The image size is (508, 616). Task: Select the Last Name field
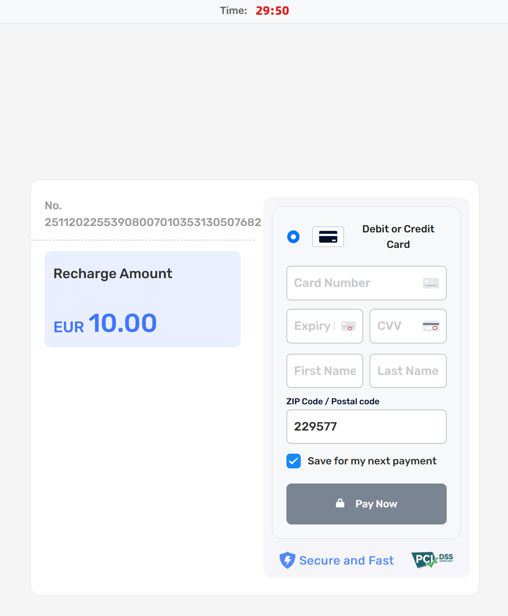tap(408, 371)
